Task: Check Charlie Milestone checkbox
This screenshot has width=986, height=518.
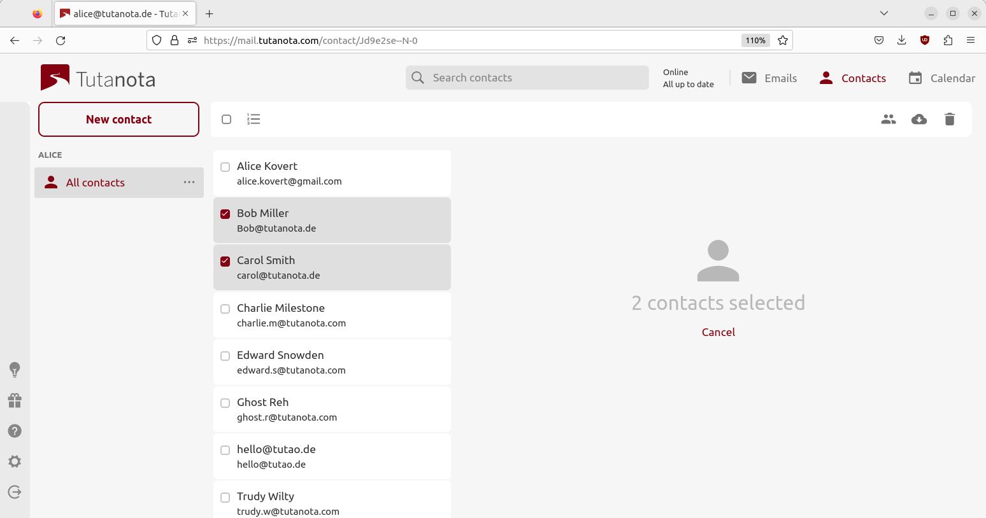Action: click(x=225, y=309)
